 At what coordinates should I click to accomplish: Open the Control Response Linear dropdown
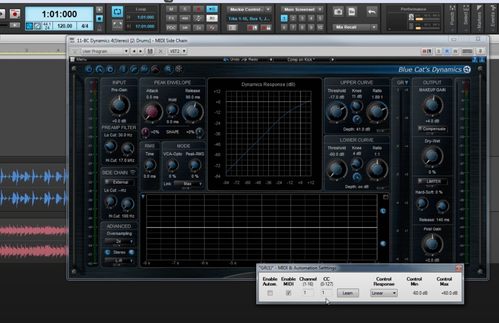click(383, 293)
